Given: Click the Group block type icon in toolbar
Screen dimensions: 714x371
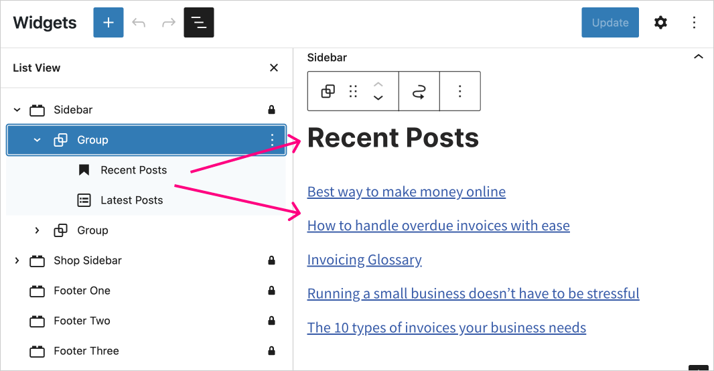Looking at the screenshot, I should point(328,91).
